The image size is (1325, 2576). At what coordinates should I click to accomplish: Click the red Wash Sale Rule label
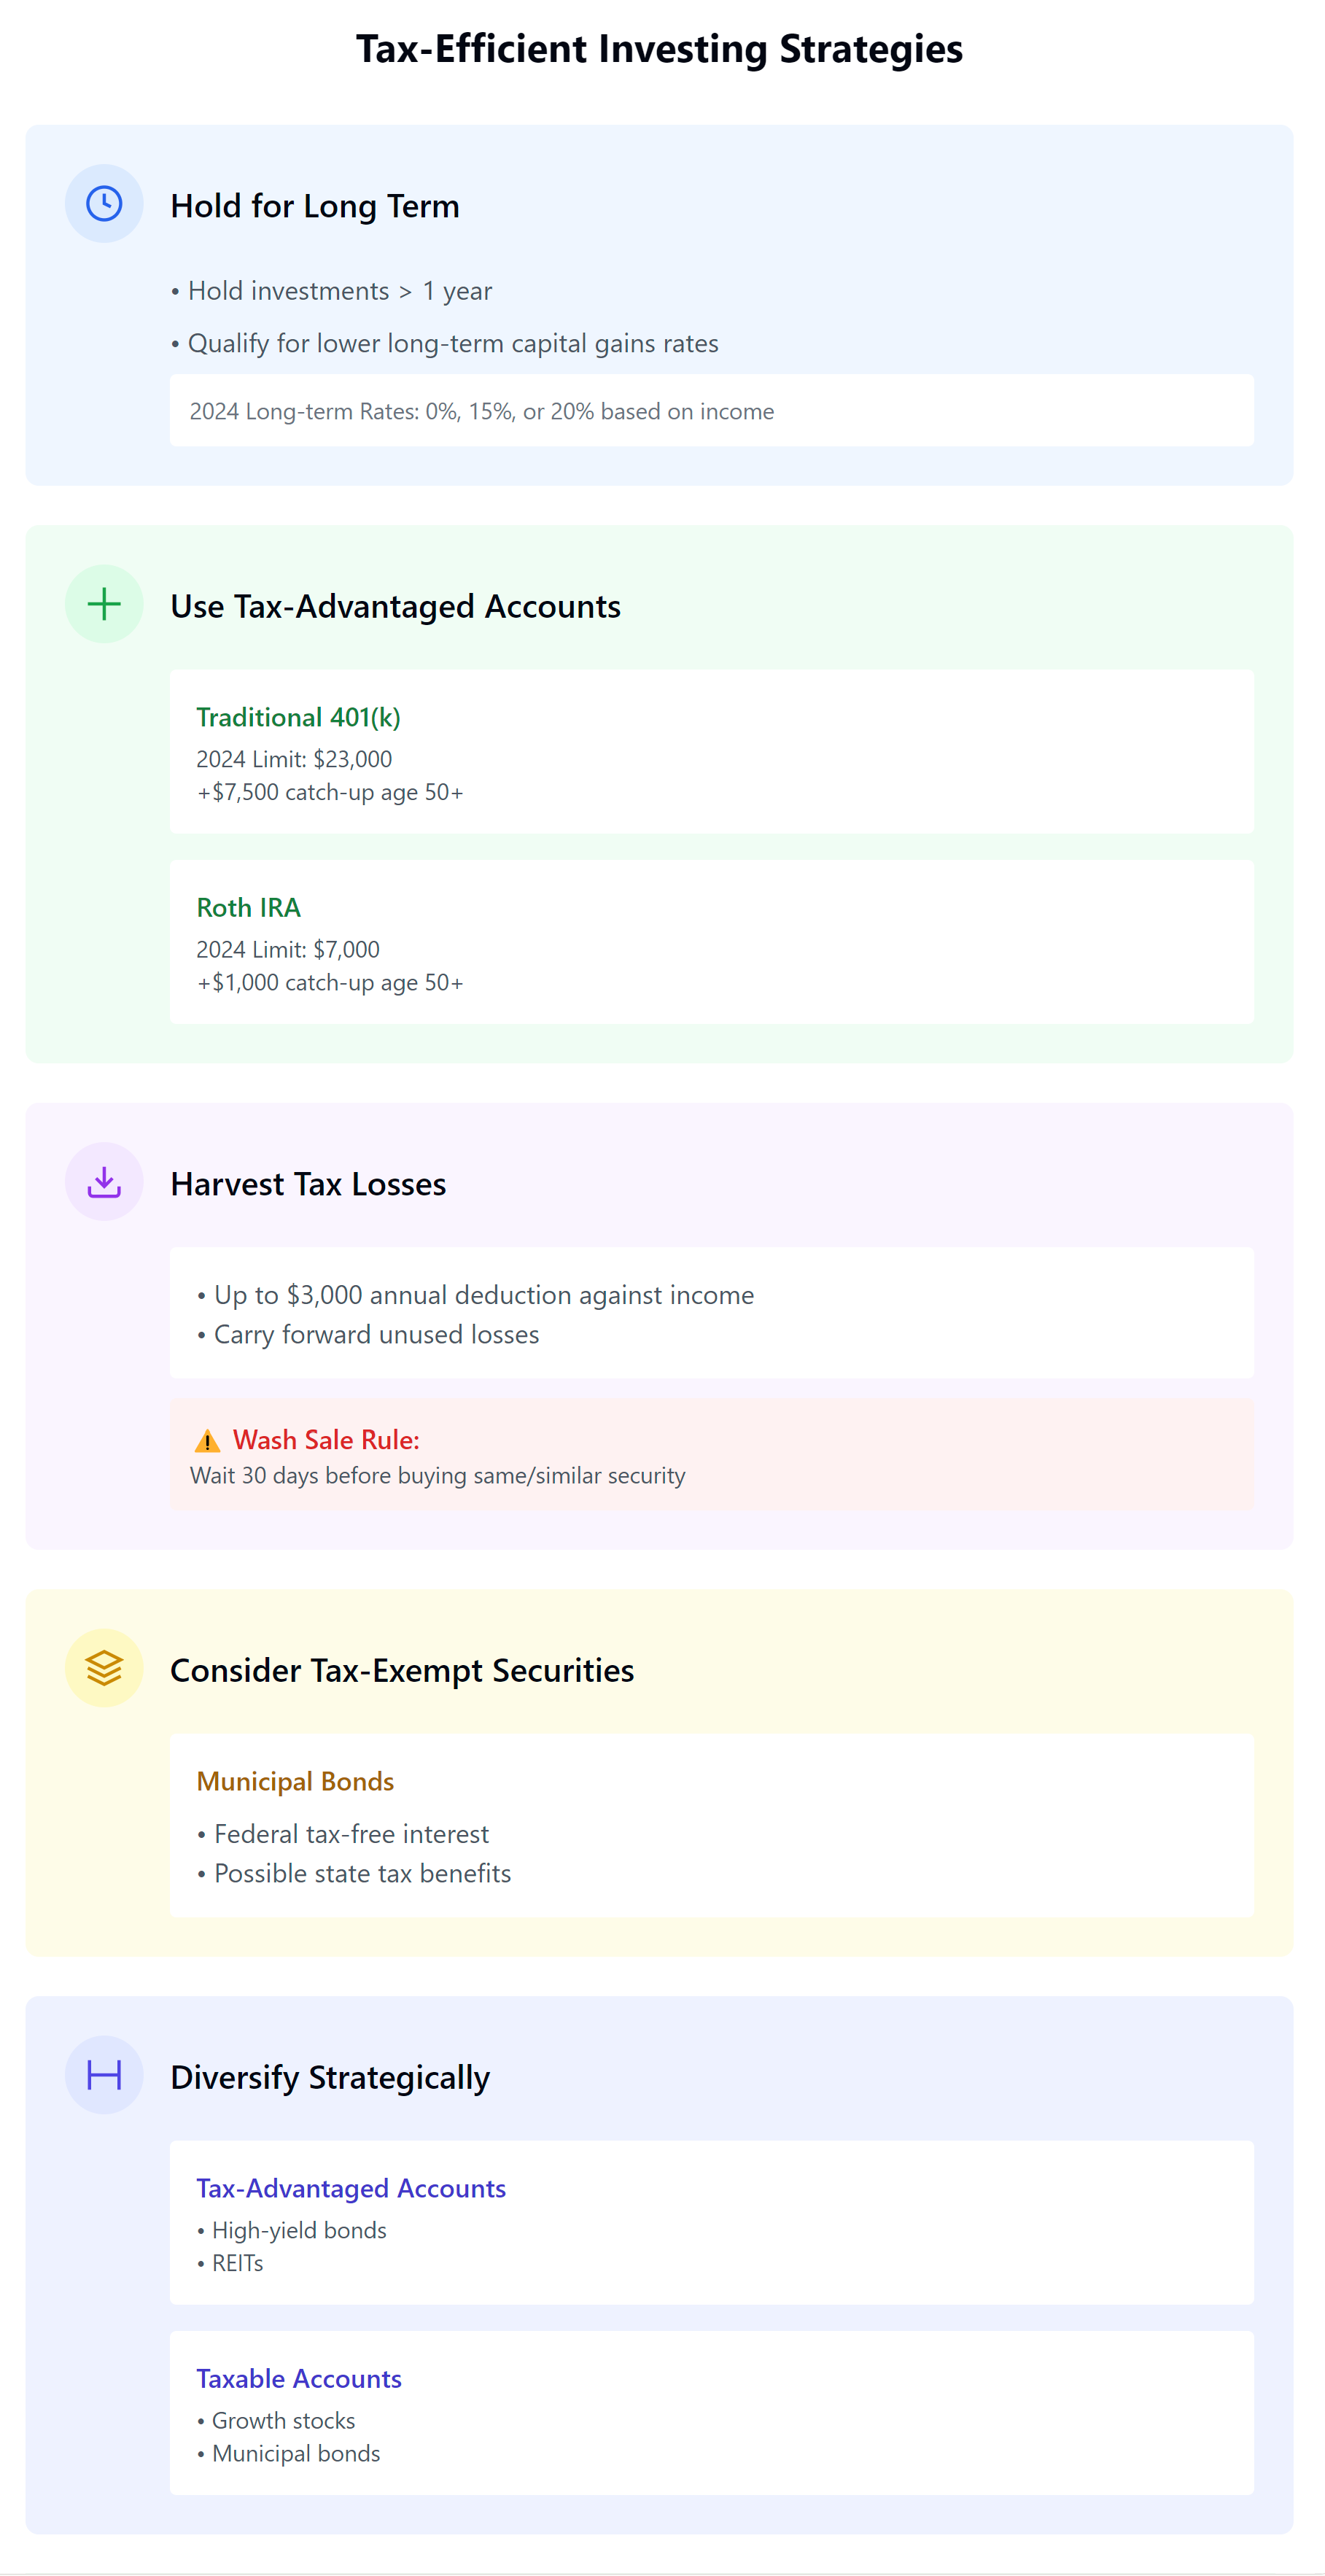coord(326,1440)
